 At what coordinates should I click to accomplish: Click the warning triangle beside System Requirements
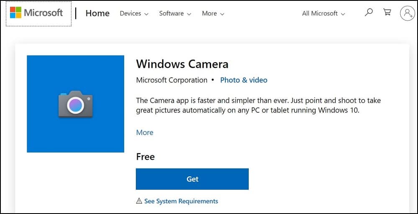(139, 201)
